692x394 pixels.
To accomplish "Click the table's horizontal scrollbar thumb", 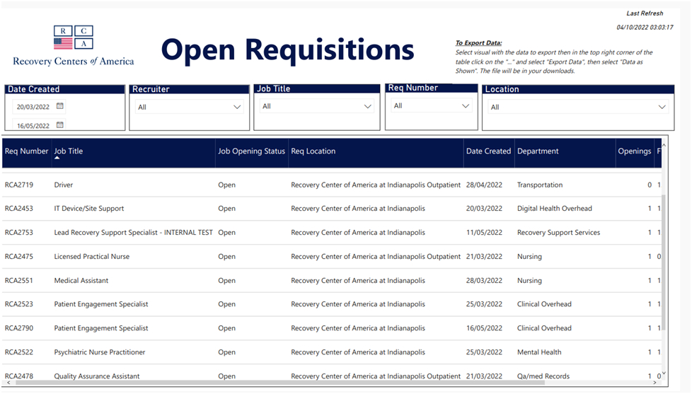I will point(280,383).
